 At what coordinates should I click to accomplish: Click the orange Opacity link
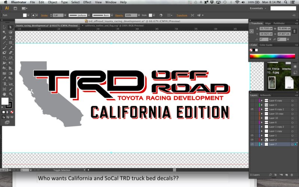coord(119,15)
